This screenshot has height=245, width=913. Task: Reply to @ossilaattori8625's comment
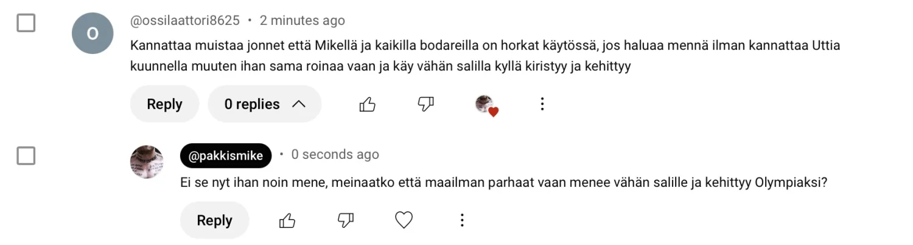click(164, 104)
